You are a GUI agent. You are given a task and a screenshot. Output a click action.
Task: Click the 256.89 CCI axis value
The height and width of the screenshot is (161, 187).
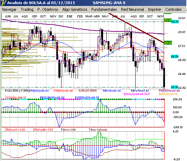click(177, 99)
